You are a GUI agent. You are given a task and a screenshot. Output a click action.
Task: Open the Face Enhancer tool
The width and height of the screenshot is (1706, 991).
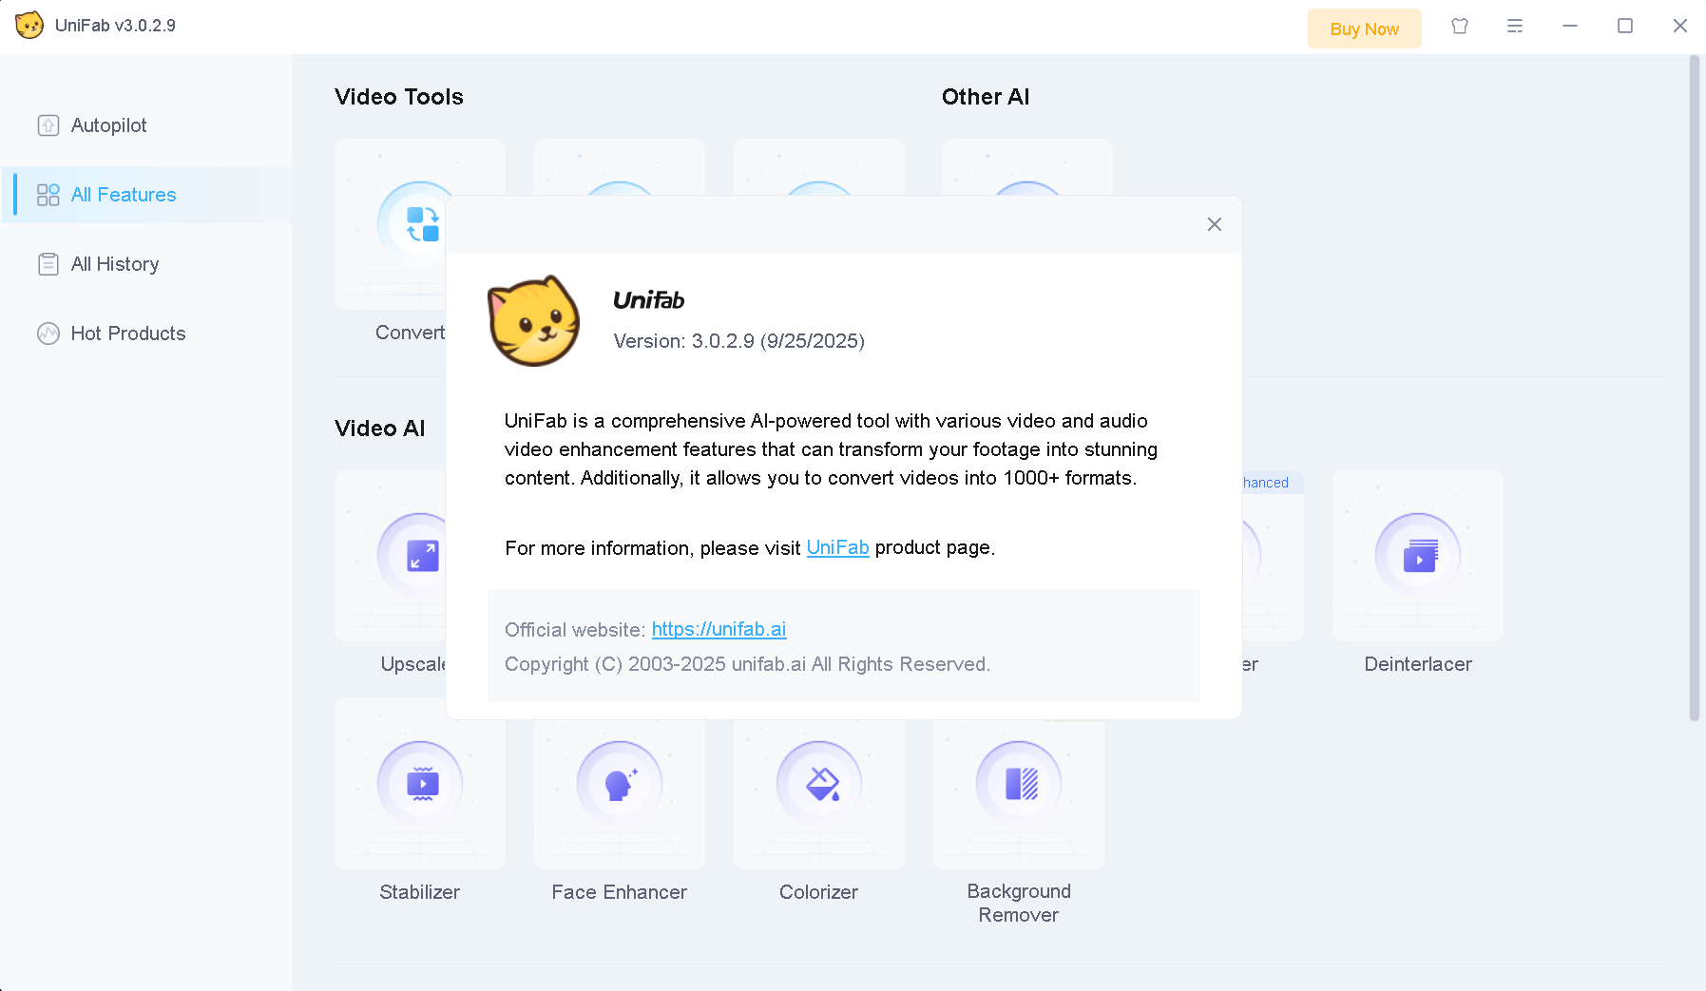pos(620,784)
